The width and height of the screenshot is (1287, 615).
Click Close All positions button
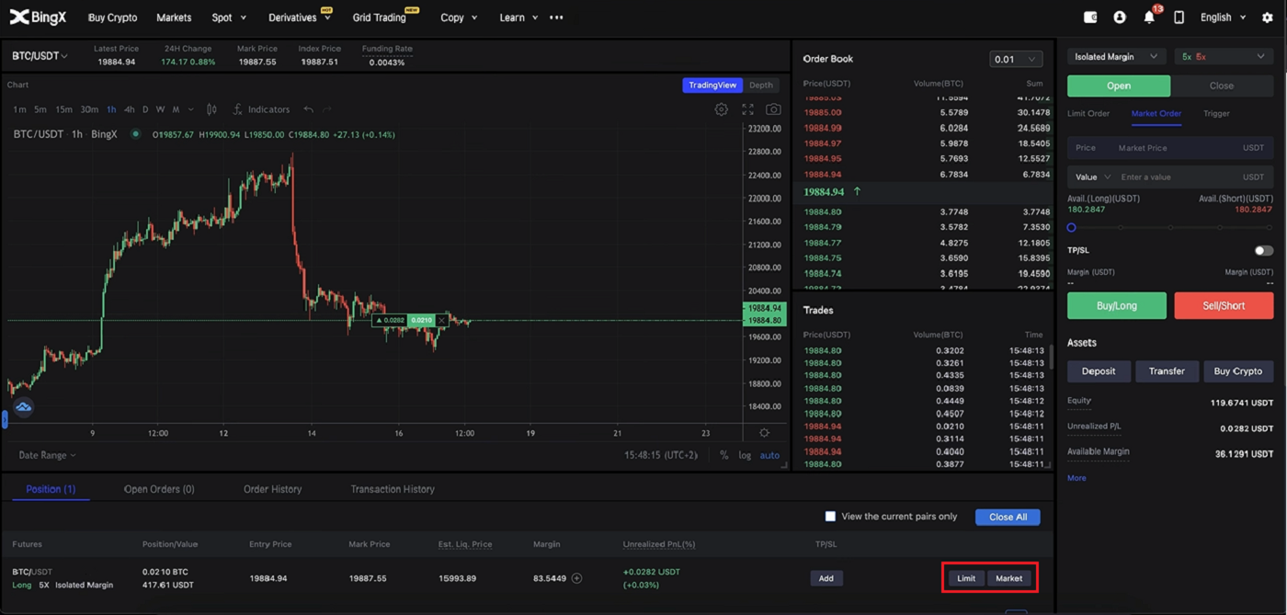[1007, 517]
